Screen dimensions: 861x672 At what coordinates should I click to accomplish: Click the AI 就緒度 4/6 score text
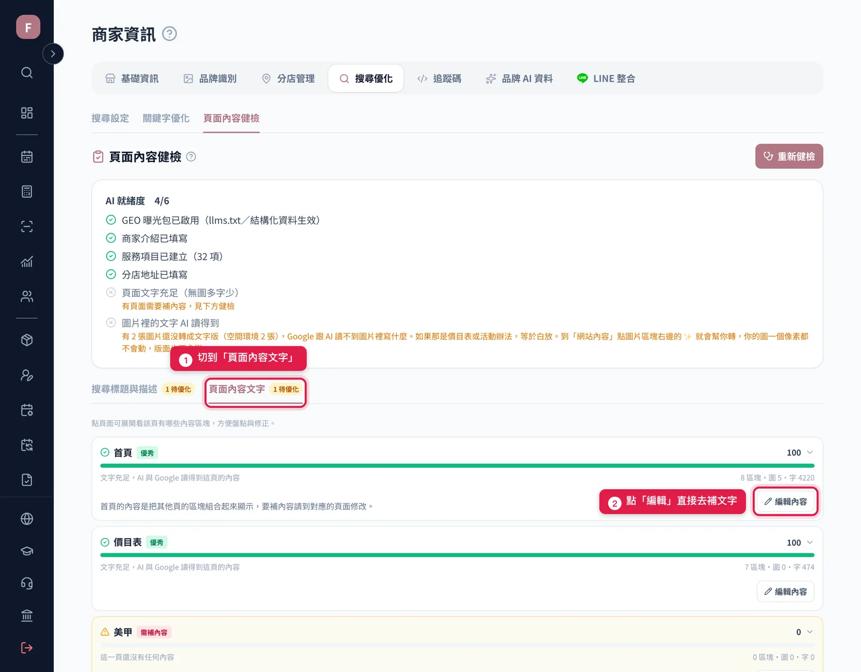(137, 201)
